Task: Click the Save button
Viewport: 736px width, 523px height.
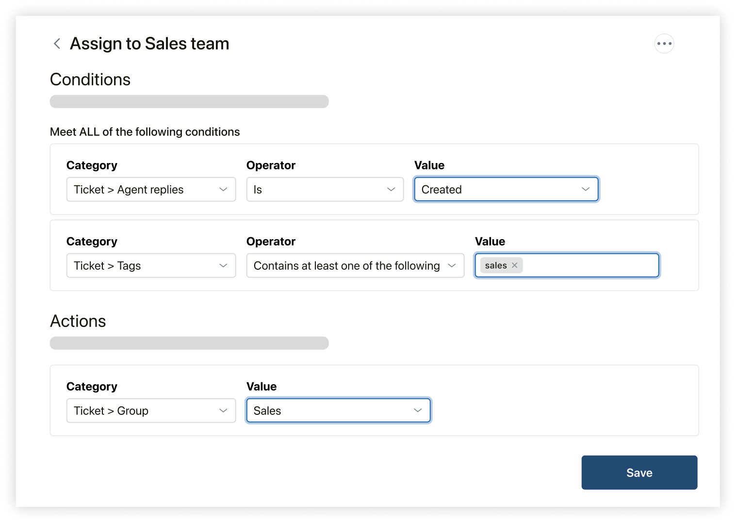Action: [639, 472]
